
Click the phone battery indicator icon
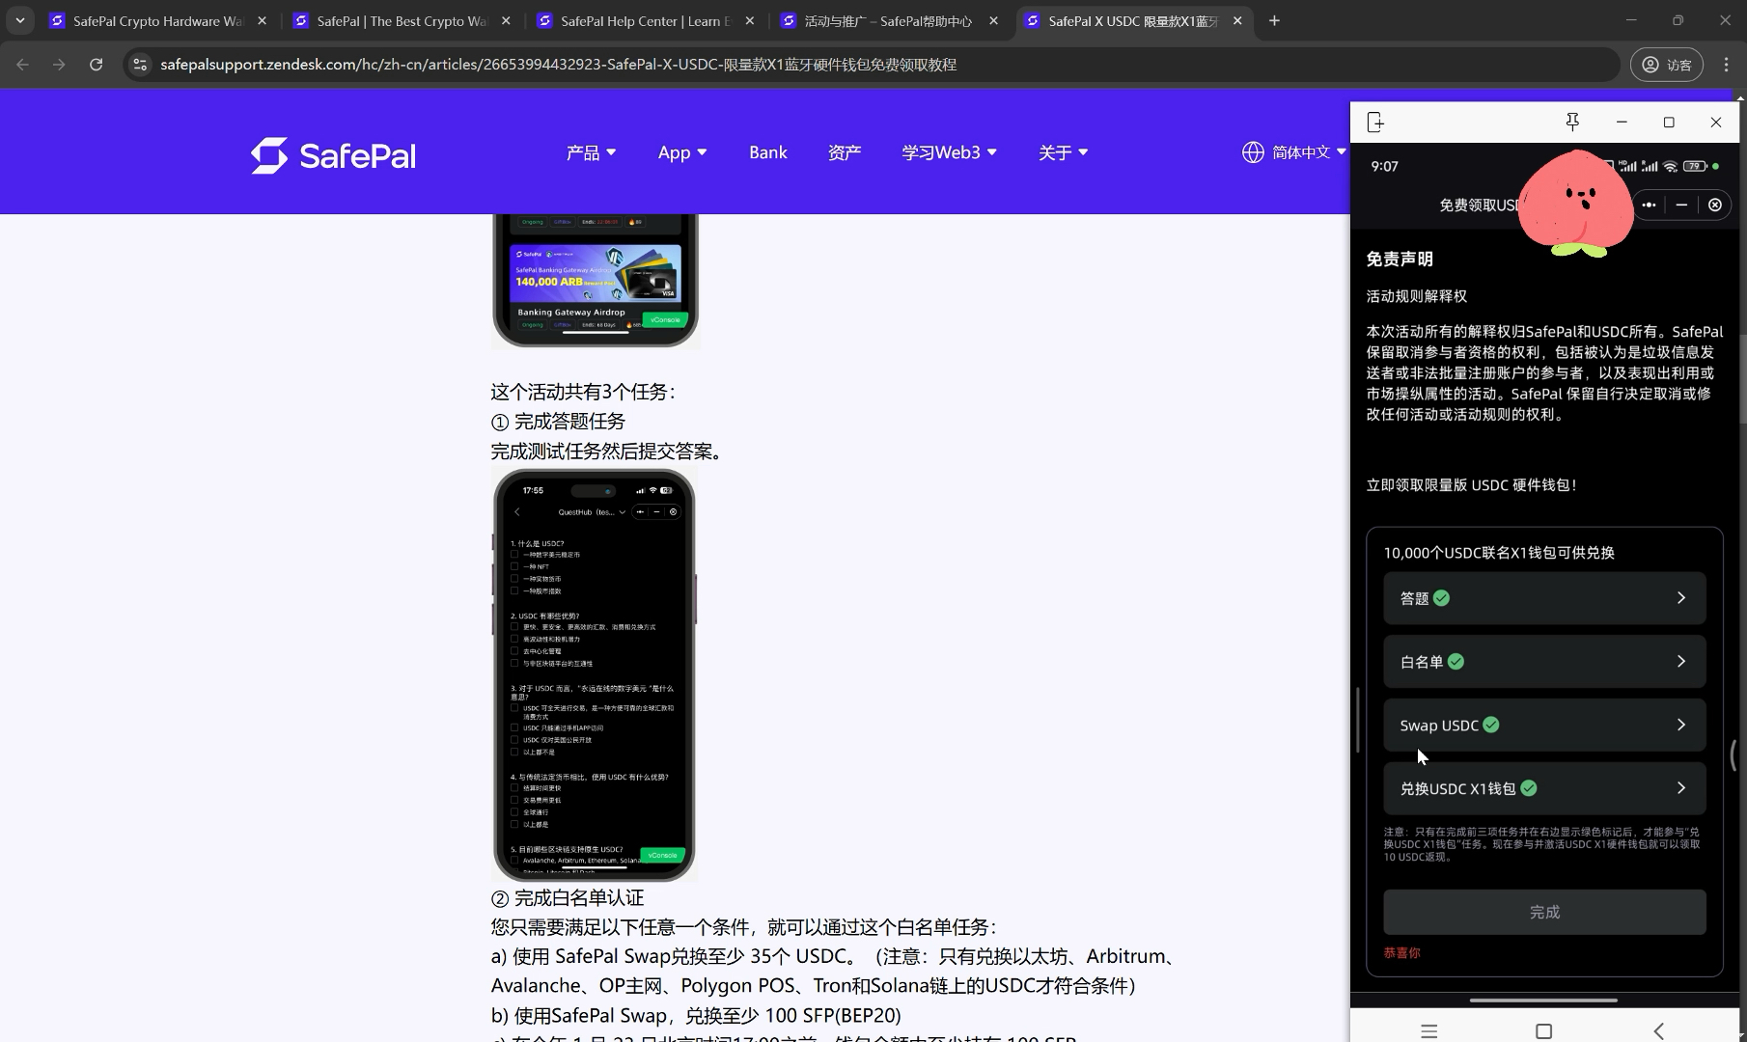point(1696,166)
